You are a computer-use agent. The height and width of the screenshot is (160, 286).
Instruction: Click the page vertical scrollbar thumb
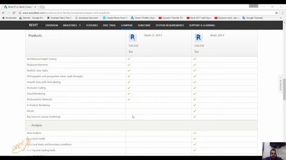[284, 89]
